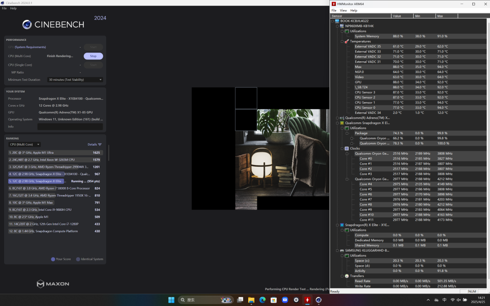Open Microsoft Store from the taskbar
The width and height of the screenshot is (490, 306).
274,300
